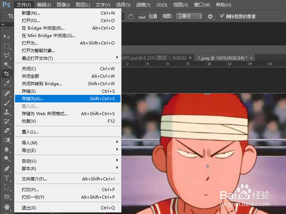
Task: Choose 打开为智能对象... menu item
Action: [x=68, y=50]
